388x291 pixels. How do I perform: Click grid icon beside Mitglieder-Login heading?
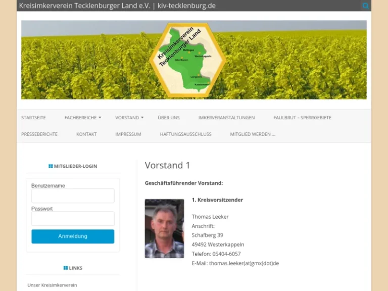pos(51,166)
